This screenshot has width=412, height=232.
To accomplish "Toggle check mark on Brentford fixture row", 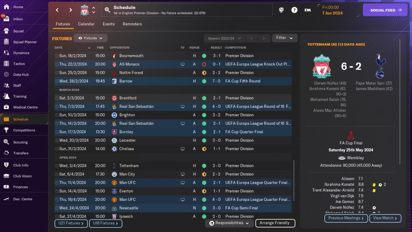I will coord(57,98).
